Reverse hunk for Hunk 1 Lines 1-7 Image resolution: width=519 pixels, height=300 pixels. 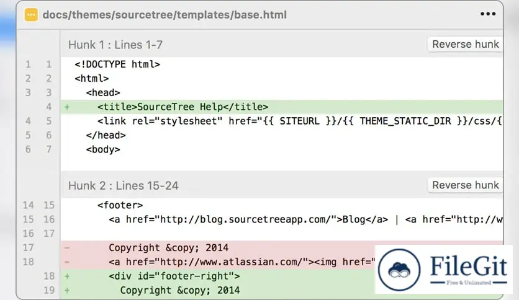[x=466, y=44]
